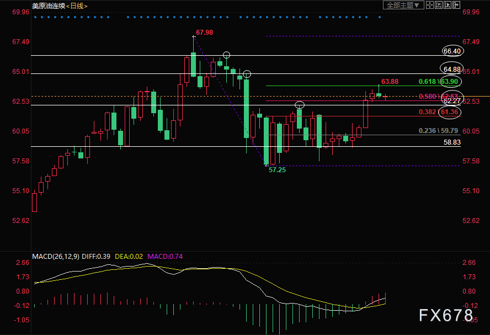Open the 全部主题 dropdown

click(x=403, y=5)
